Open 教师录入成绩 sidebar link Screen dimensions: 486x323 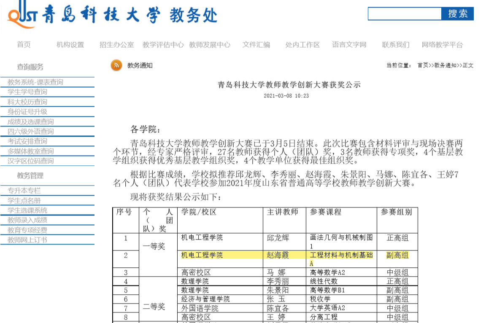coord(27,220)
